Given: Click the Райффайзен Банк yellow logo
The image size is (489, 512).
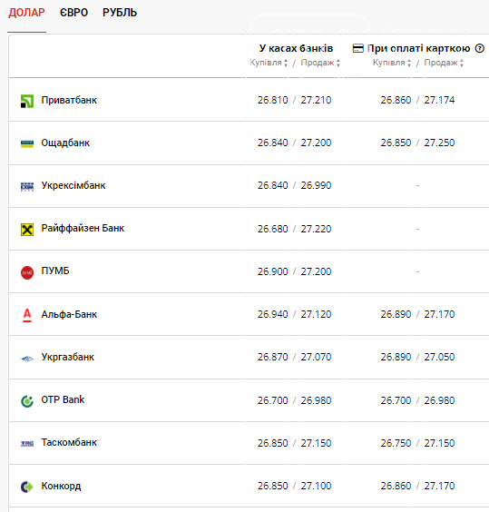Looking at the screenshot, I should pyautogui.click(x=27, y=230).
